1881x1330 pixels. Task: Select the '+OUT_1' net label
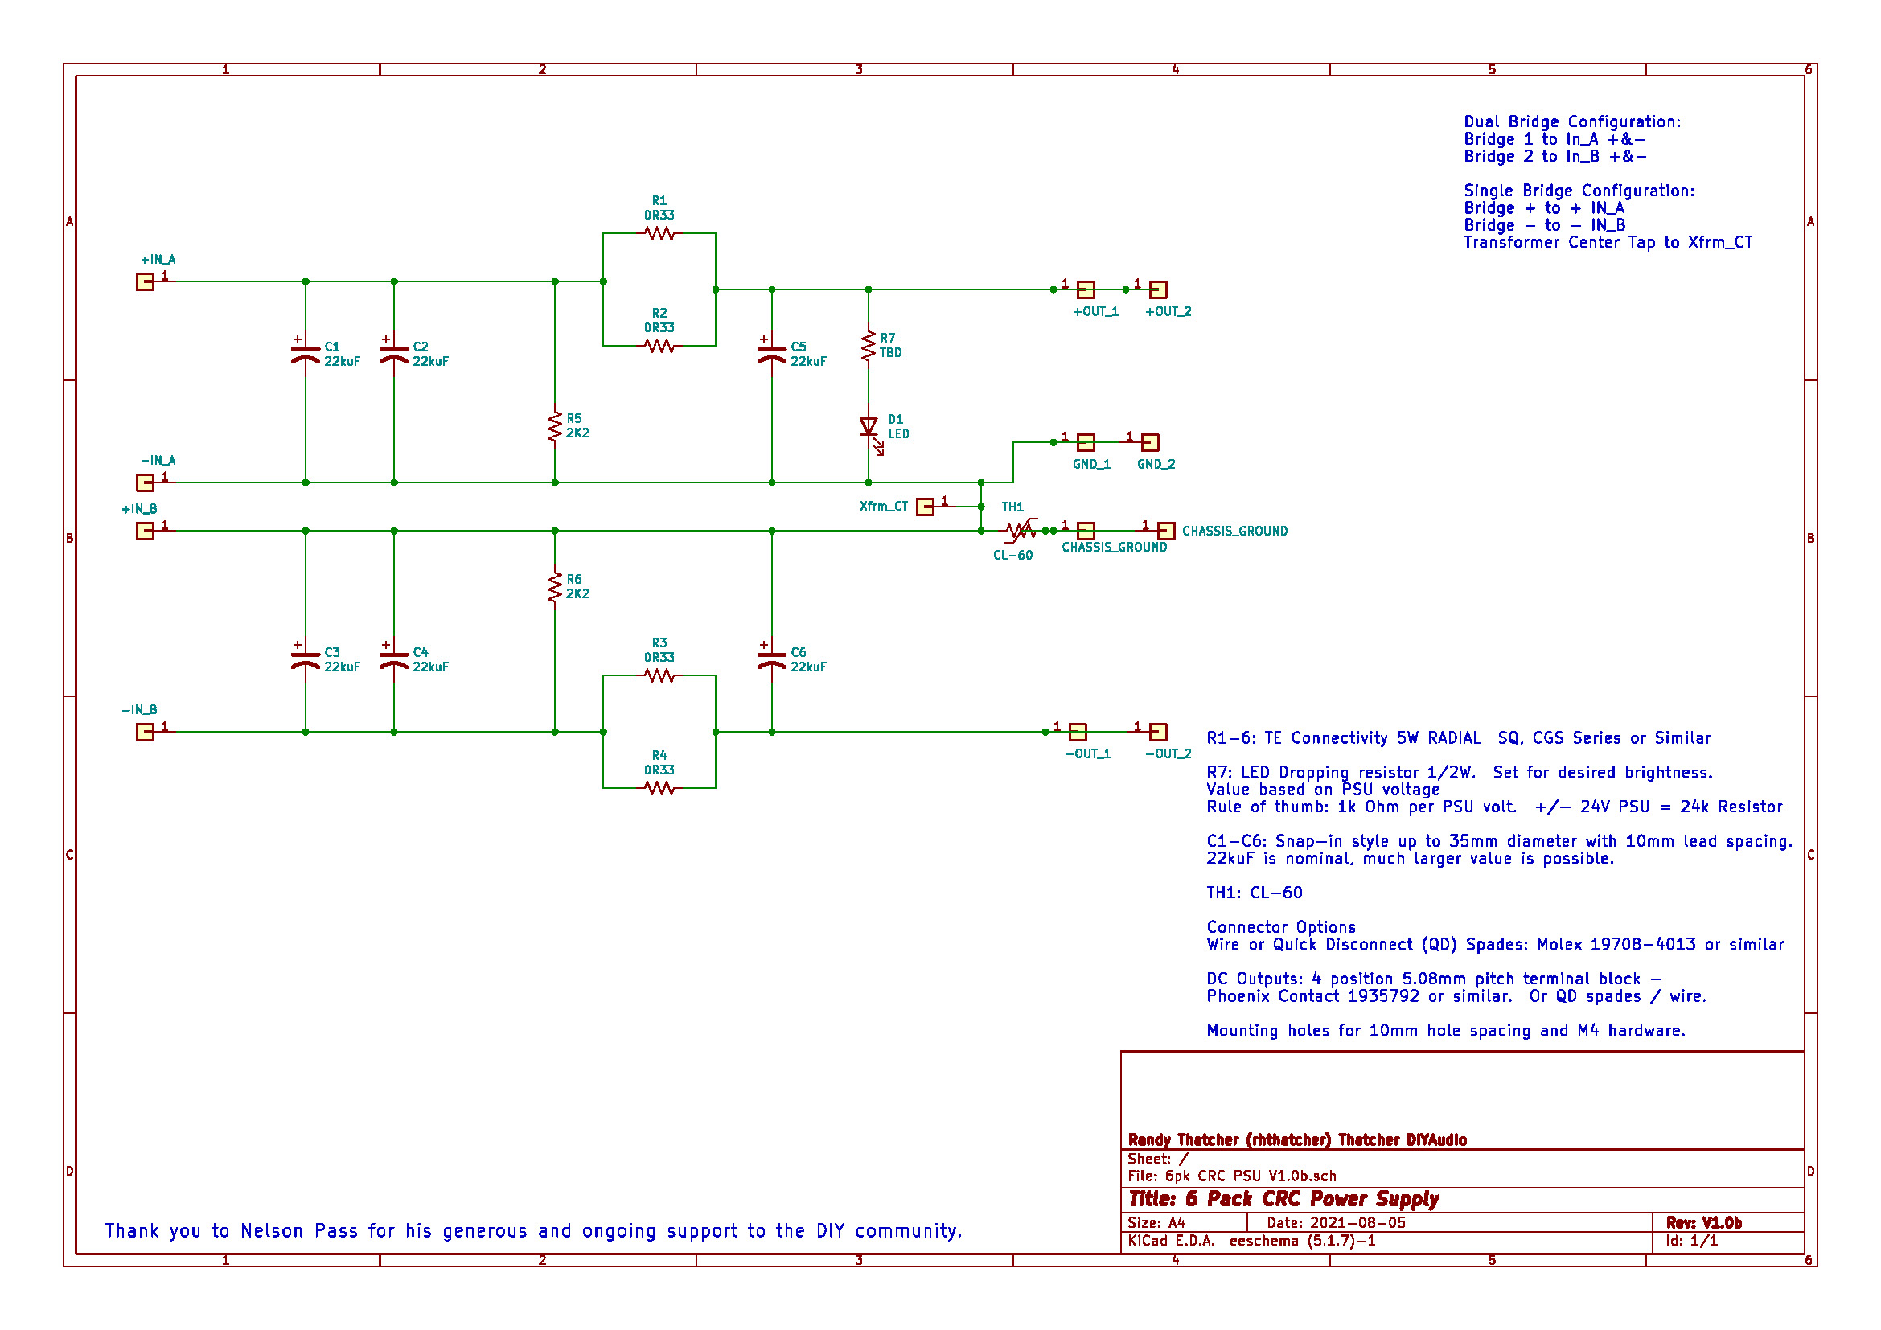point(1095,312)
